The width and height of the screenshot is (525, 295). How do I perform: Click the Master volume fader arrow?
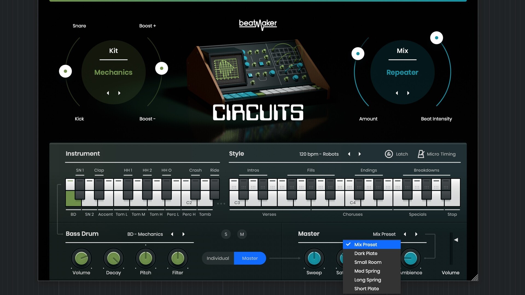[x=456, y=240]
